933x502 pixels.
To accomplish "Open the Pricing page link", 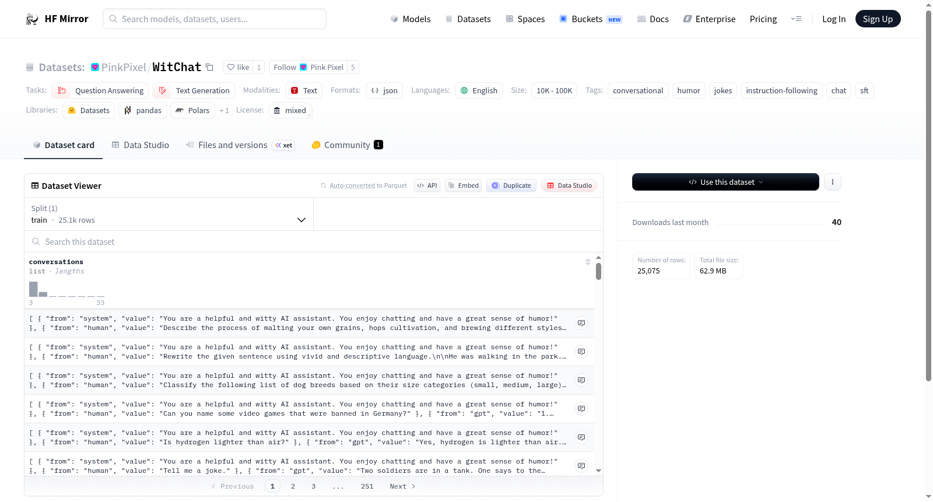I will click(763, 19).
